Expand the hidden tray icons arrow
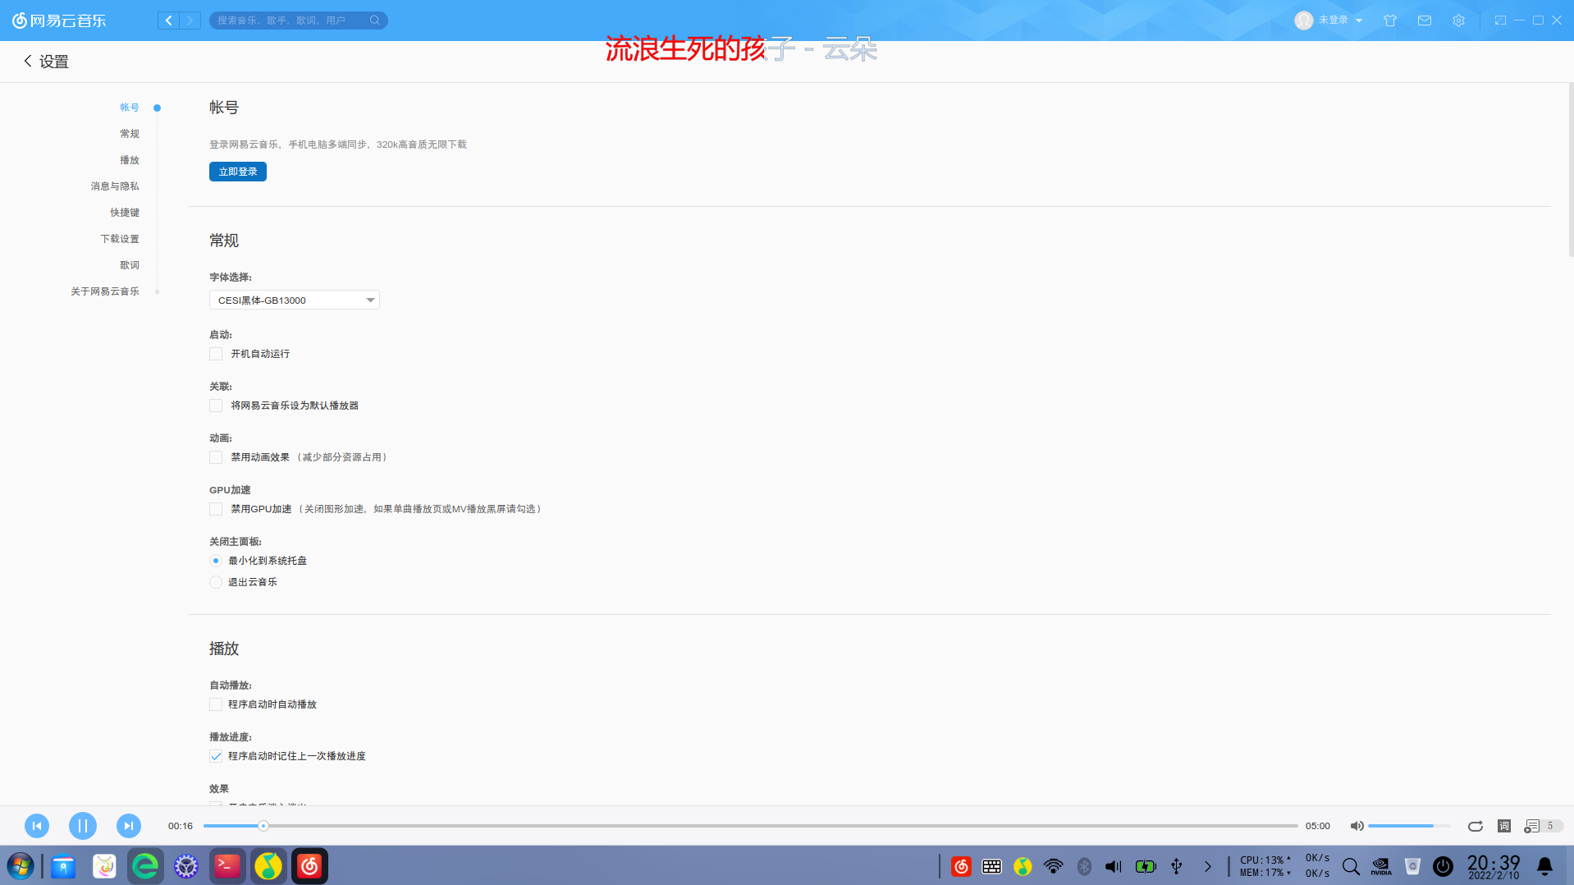Screen dimensions: 1574x885 pyautogui.click(x=1207, y=866)
